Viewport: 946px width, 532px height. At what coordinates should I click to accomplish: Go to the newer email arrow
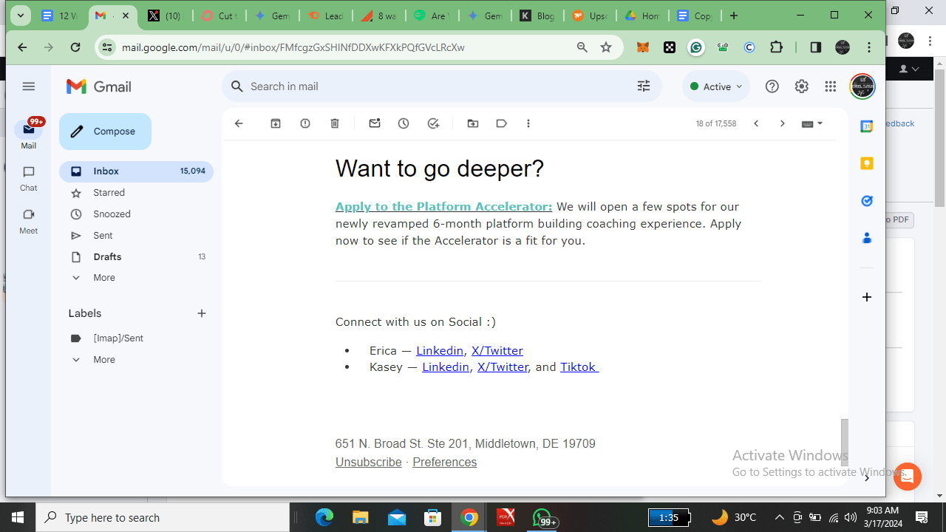756,123
